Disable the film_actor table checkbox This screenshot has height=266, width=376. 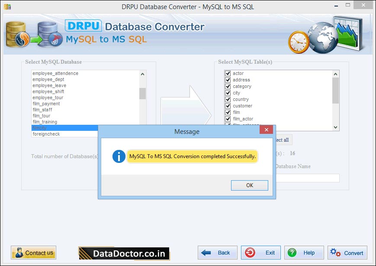pos(228,119)
